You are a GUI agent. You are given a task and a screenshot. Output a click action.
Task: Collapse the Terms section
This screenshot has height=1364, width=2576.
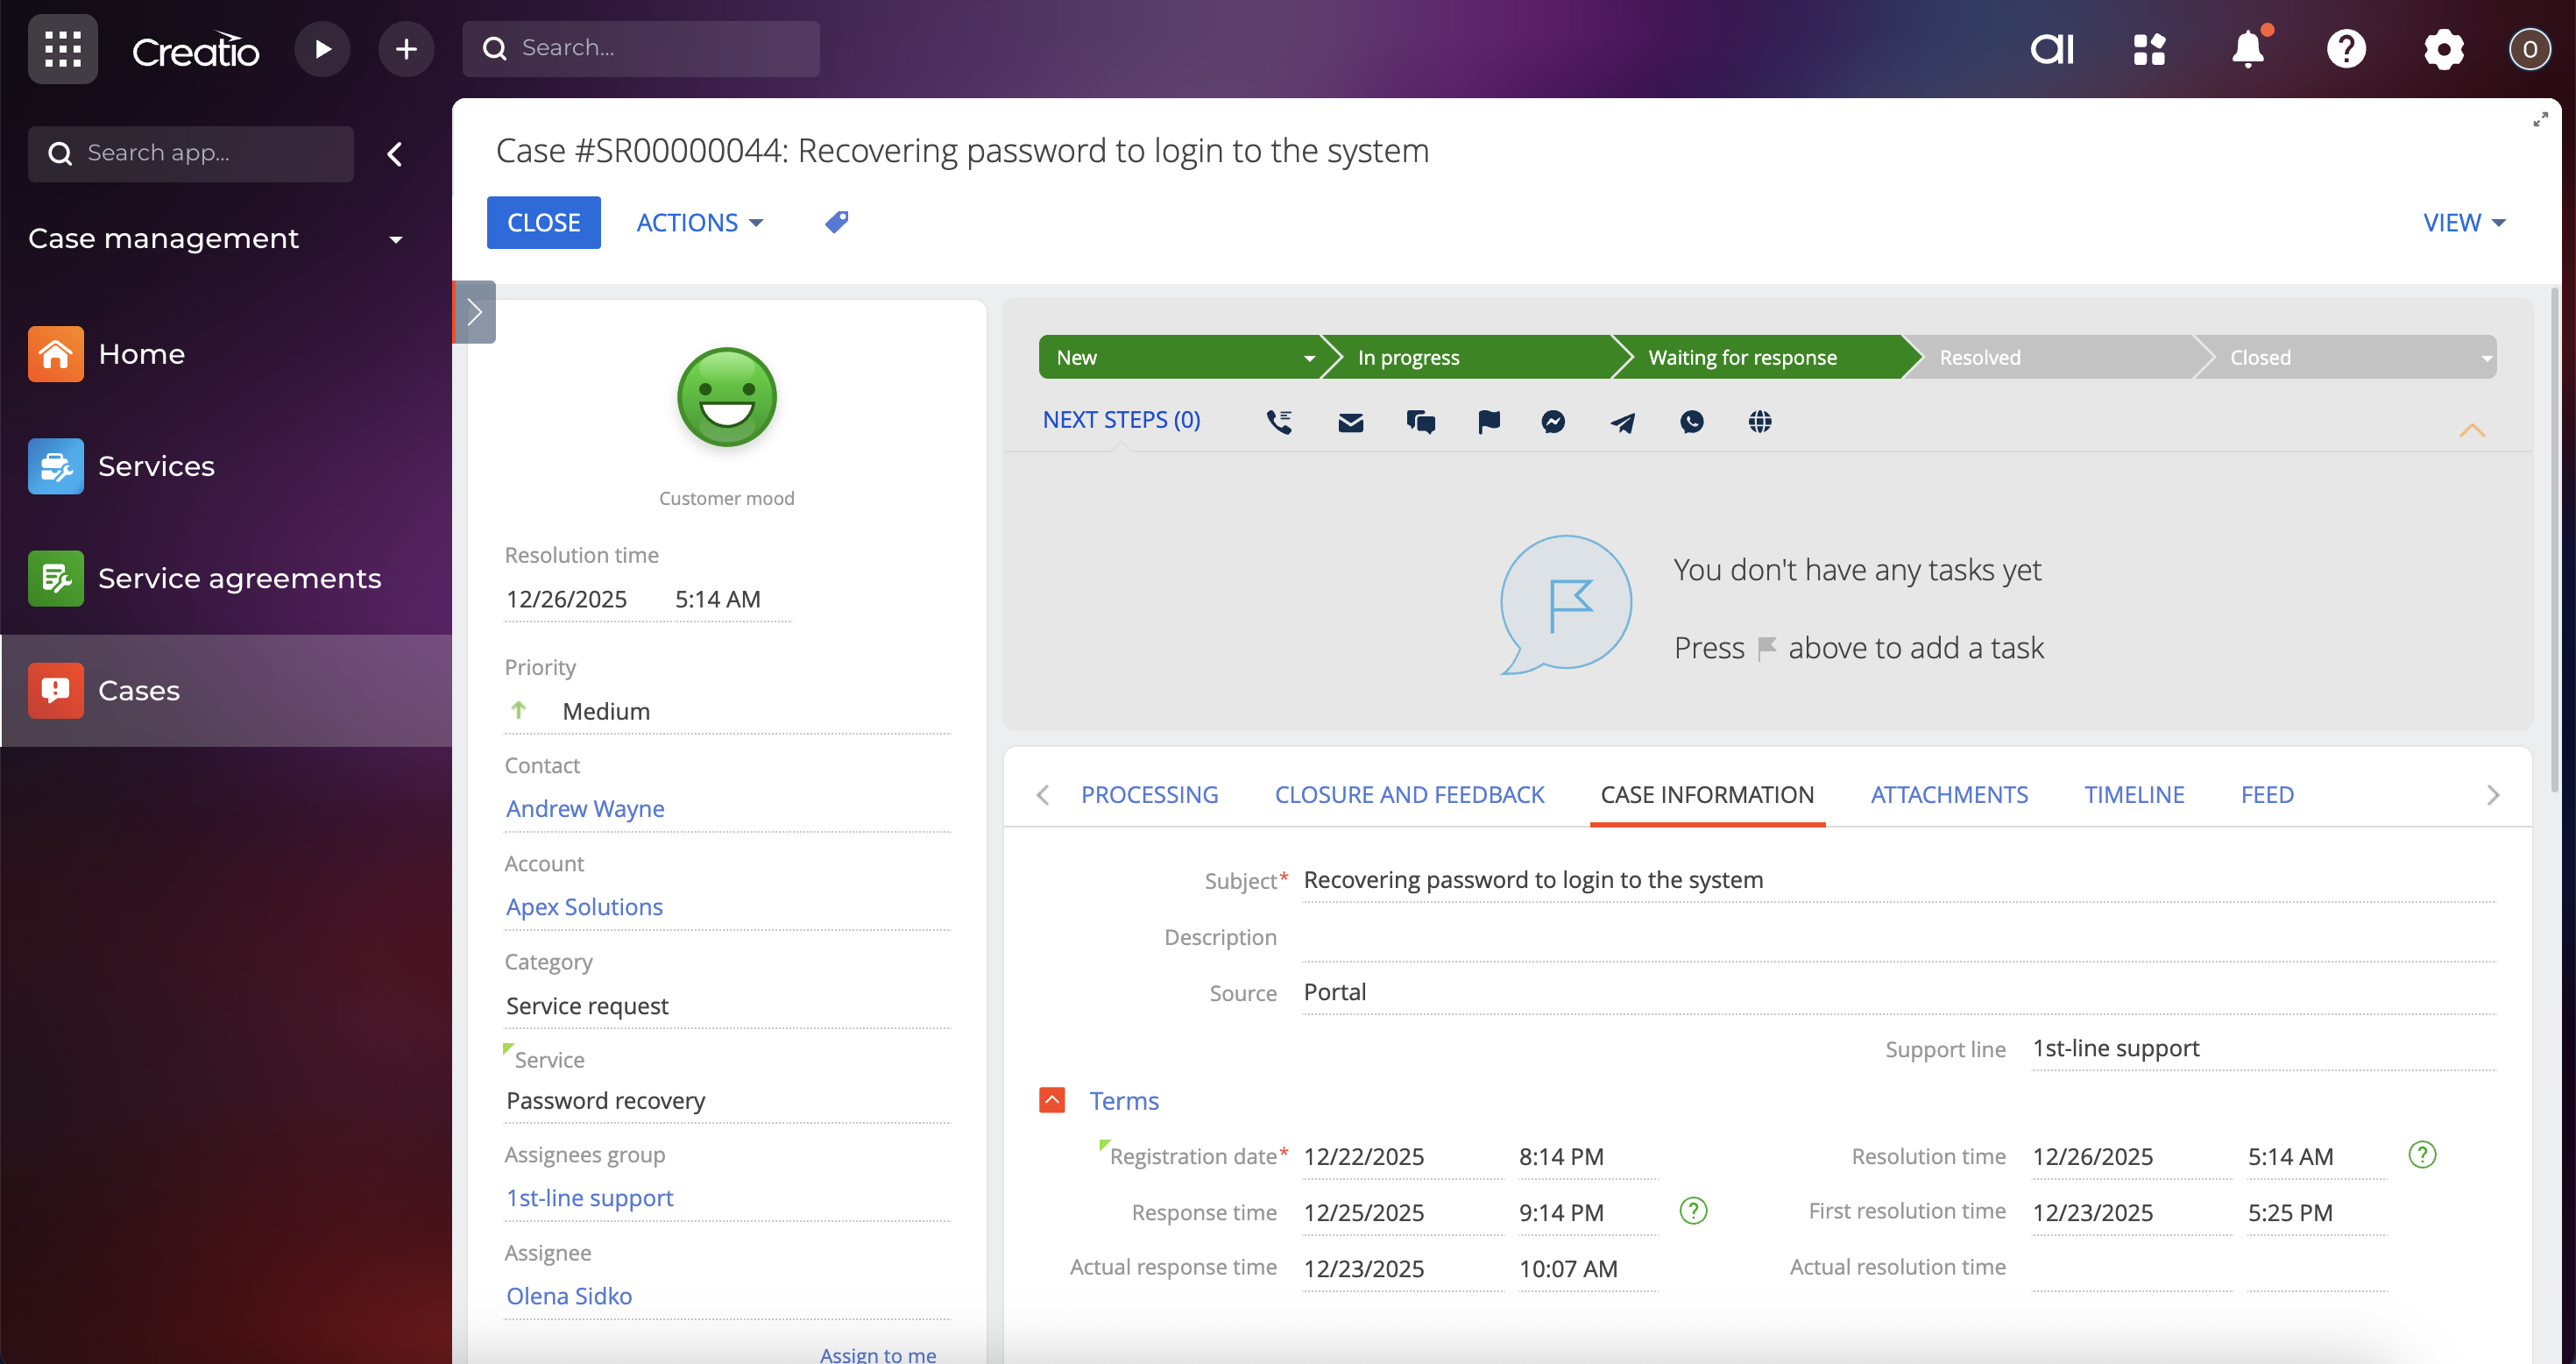pos(1052,1100)
